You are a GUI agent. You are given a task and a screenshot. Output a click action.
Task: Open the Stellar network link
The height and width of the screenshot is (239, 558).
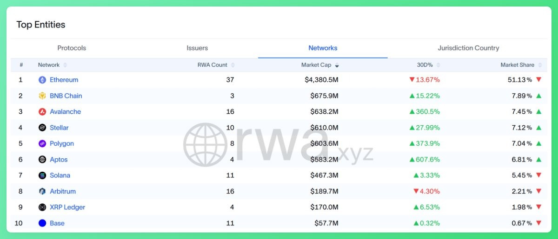pyautogui.click(x=59, y=128)
